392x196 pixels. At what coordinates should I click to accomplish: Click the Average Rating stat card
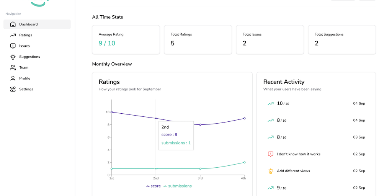pos(126,39)
